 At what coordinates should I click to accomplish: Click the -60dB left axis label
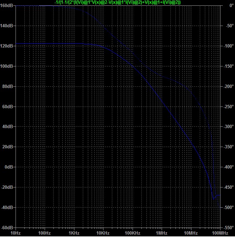7,228
